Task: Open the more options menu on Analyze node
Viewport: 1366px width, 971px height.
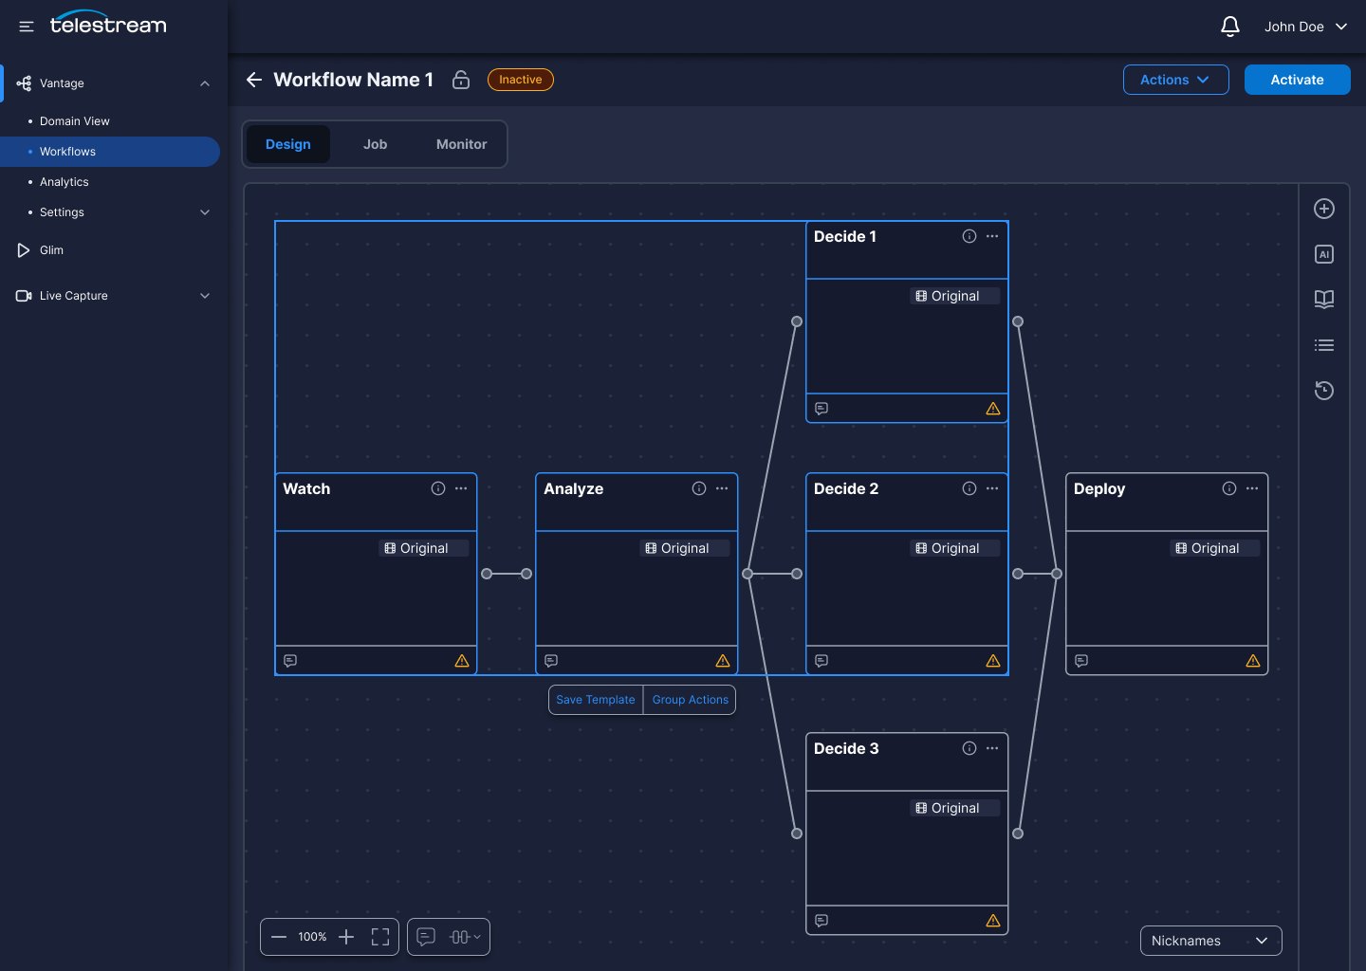Action: point(722,488)
